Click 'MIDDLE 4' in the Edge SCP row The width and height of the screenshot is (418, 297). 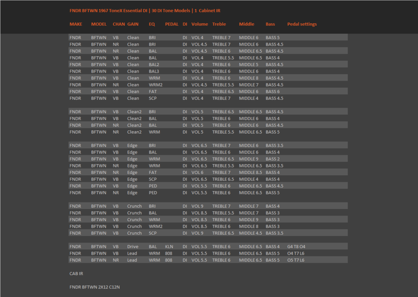(x=249, y=179)
